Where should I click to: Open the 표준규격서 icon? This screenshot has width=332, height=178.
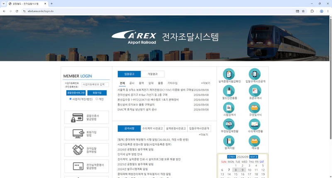pyautogui.click(x=254, y=91)
